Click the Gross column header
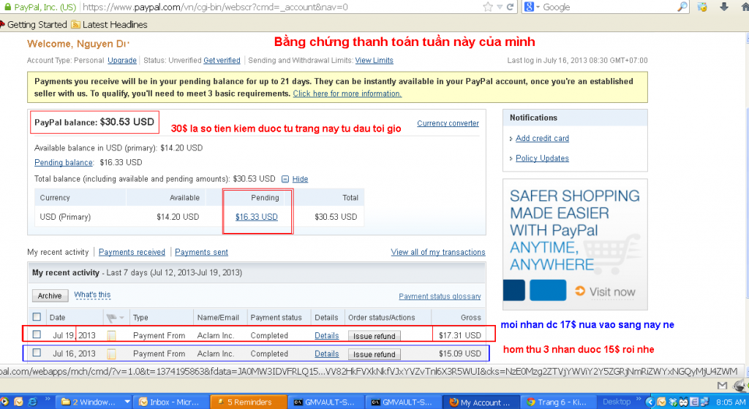The width and height of the screenshot is (749, 409). point(470,318)
